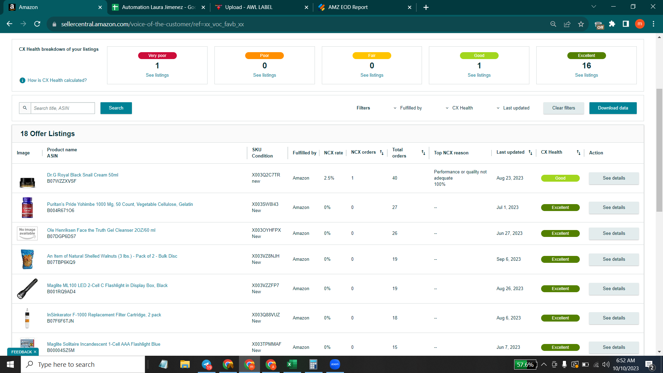Screen dimensions: 663x373
Task: Click See listings under Excellent
Action: [x=586, y=75]
